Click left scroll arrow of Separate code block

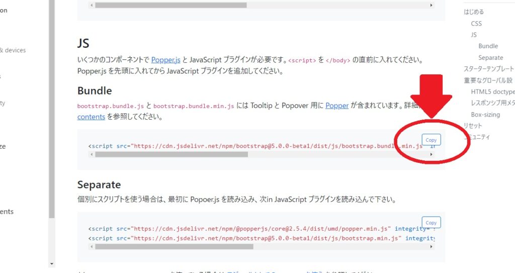click(x=92, y=246)
